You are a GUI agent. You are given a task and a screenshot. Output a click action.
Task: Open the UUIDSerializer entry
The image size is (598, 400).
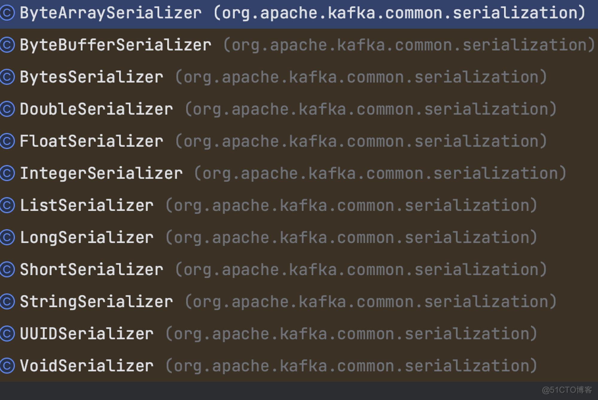[x=299, y=334]
